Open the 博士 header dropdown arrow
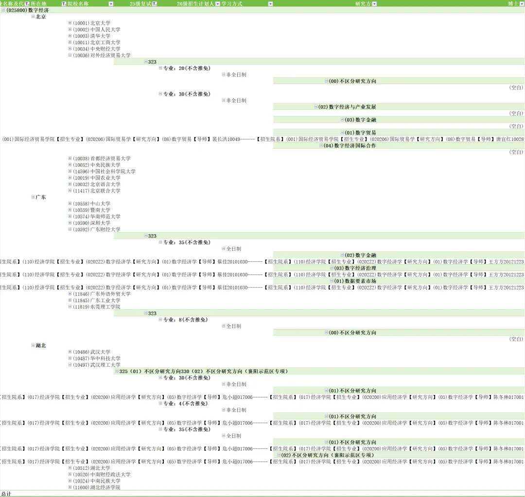This screenshot has height=497, width=525. (522, 4)
